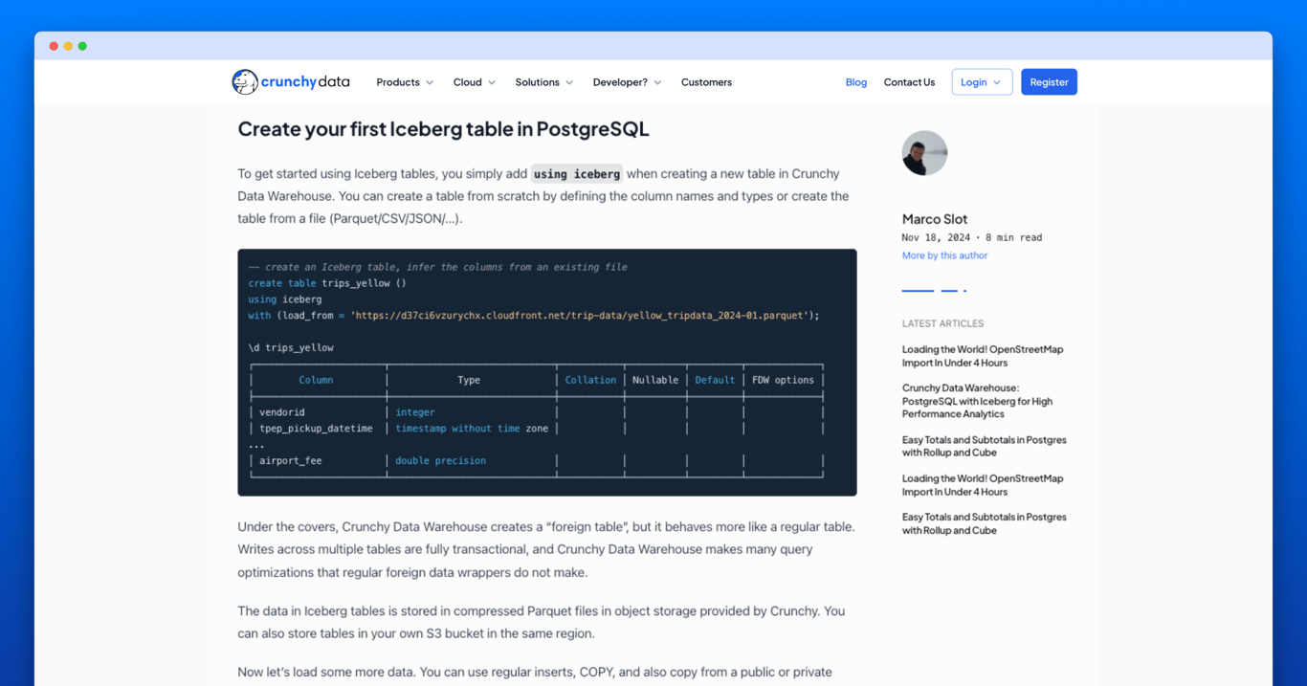
Task: Click the airport_fee row name
Action: pyautogui.click(x=291, y=461)
